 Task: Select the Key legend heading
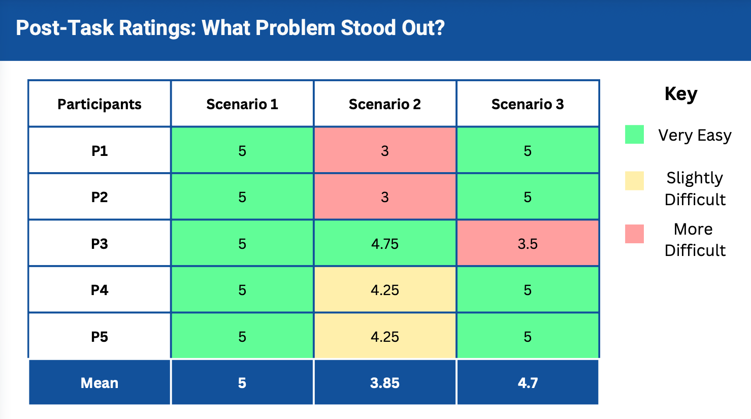click(x=681, y=94)
